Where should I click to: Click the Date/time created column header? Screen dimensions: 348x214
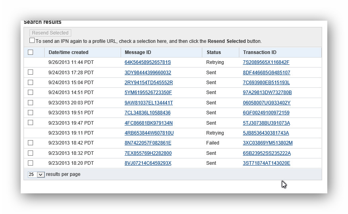coord(68,52)
